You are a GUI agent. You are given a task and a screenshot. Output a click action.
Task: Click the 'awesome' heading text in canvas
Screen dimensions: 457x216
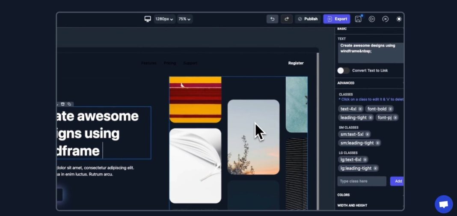click(x=108, y=116)
